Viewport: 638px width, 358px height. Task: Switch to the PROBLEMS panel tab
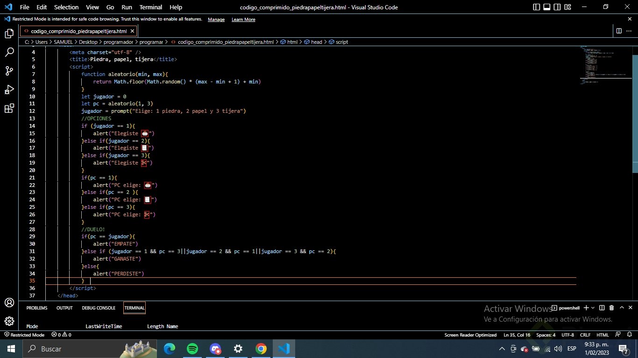[37, 308]
